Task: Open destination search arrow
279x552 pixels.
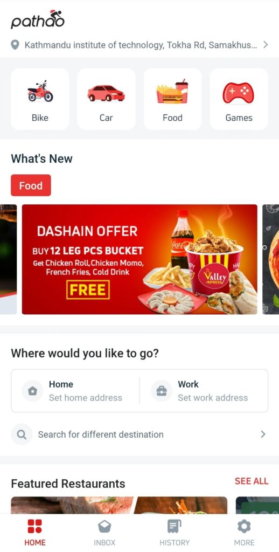Action: [263, 434]
